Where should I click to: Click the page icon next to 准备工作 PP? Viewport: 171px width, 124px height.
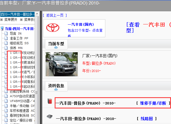click(6, 38)
